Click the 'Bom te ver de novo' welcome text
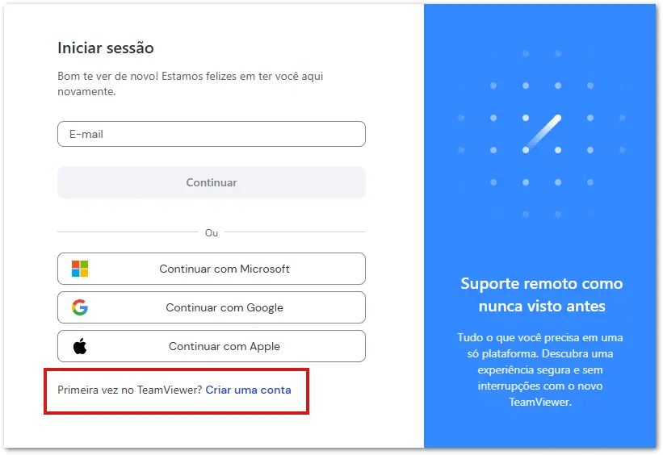Viewport: 663px width, 455px height. coord(191,84)
